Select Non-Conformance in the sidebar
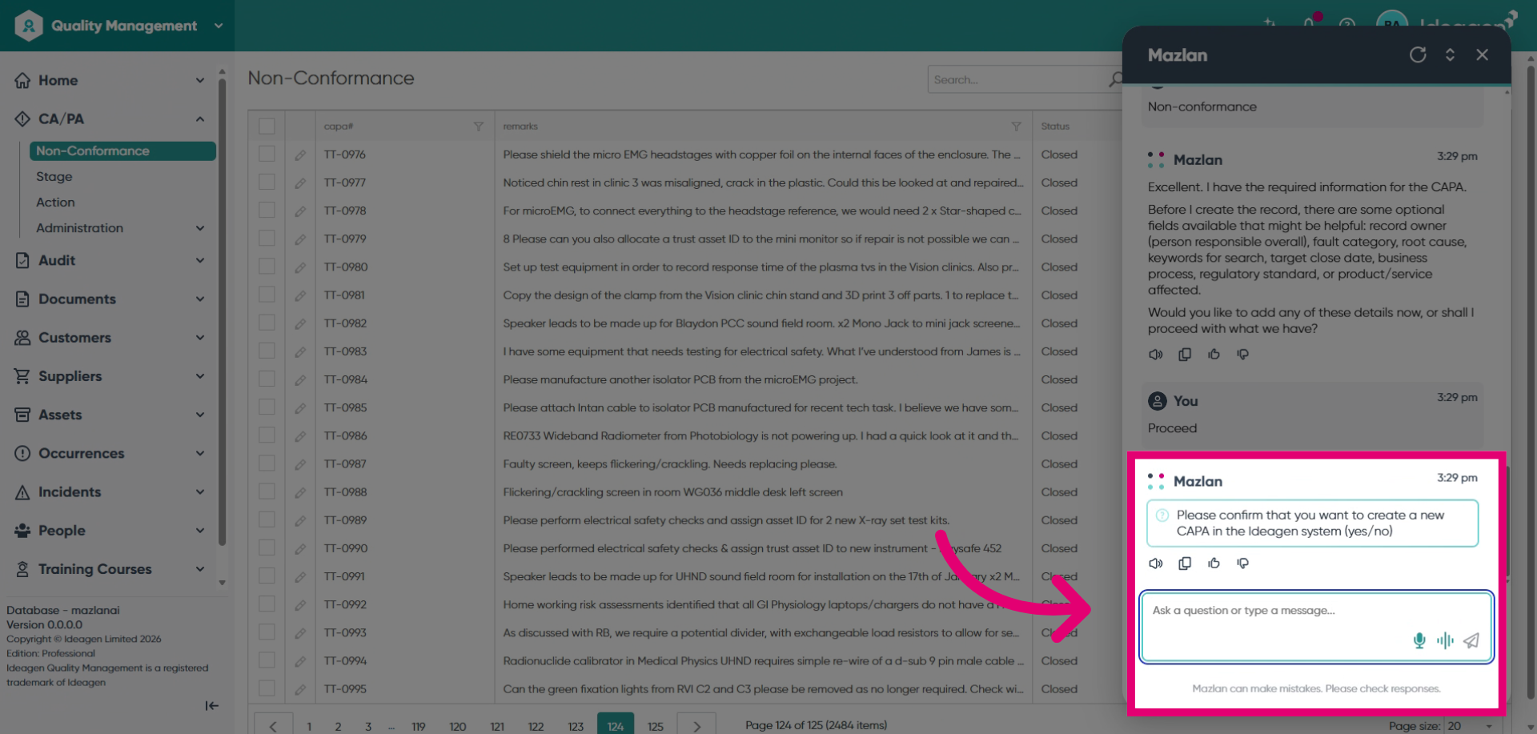The height and width of the screenshot is (734, 1537). click(122, 150)
